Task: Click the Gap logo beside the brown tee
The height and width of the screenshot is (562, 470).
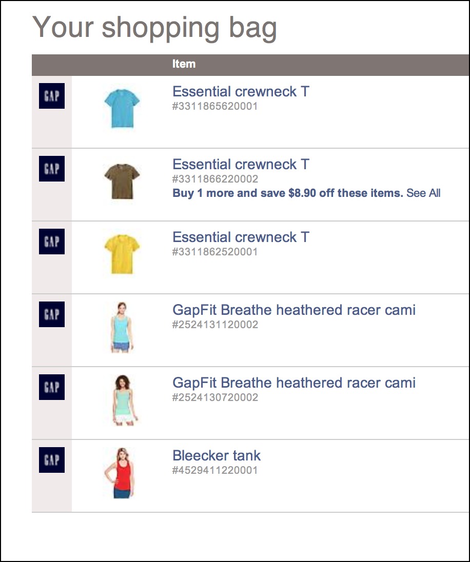Action: [52, 169]
